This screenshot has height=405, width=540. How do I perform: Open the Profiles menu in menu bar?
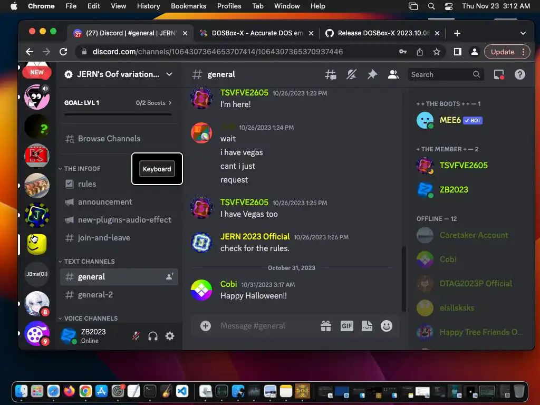point(229,6)
